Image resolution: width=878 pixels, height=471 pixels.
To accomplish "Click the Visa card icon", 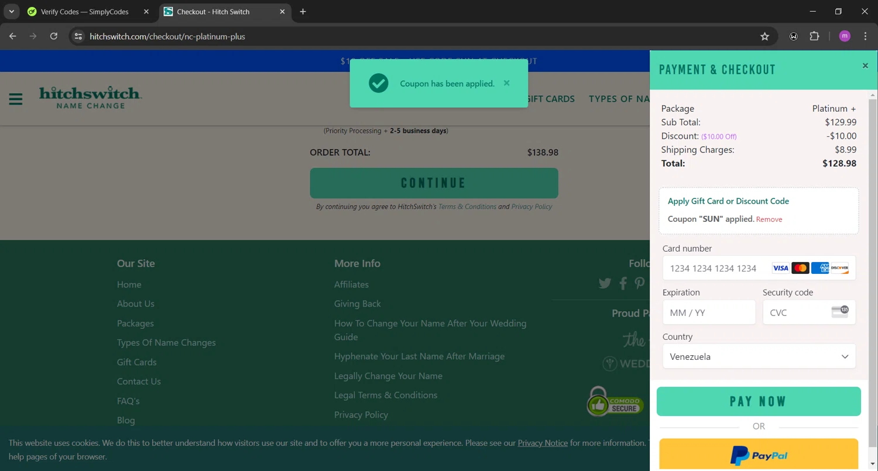I will pyautogui.click(x=780, y=268).
